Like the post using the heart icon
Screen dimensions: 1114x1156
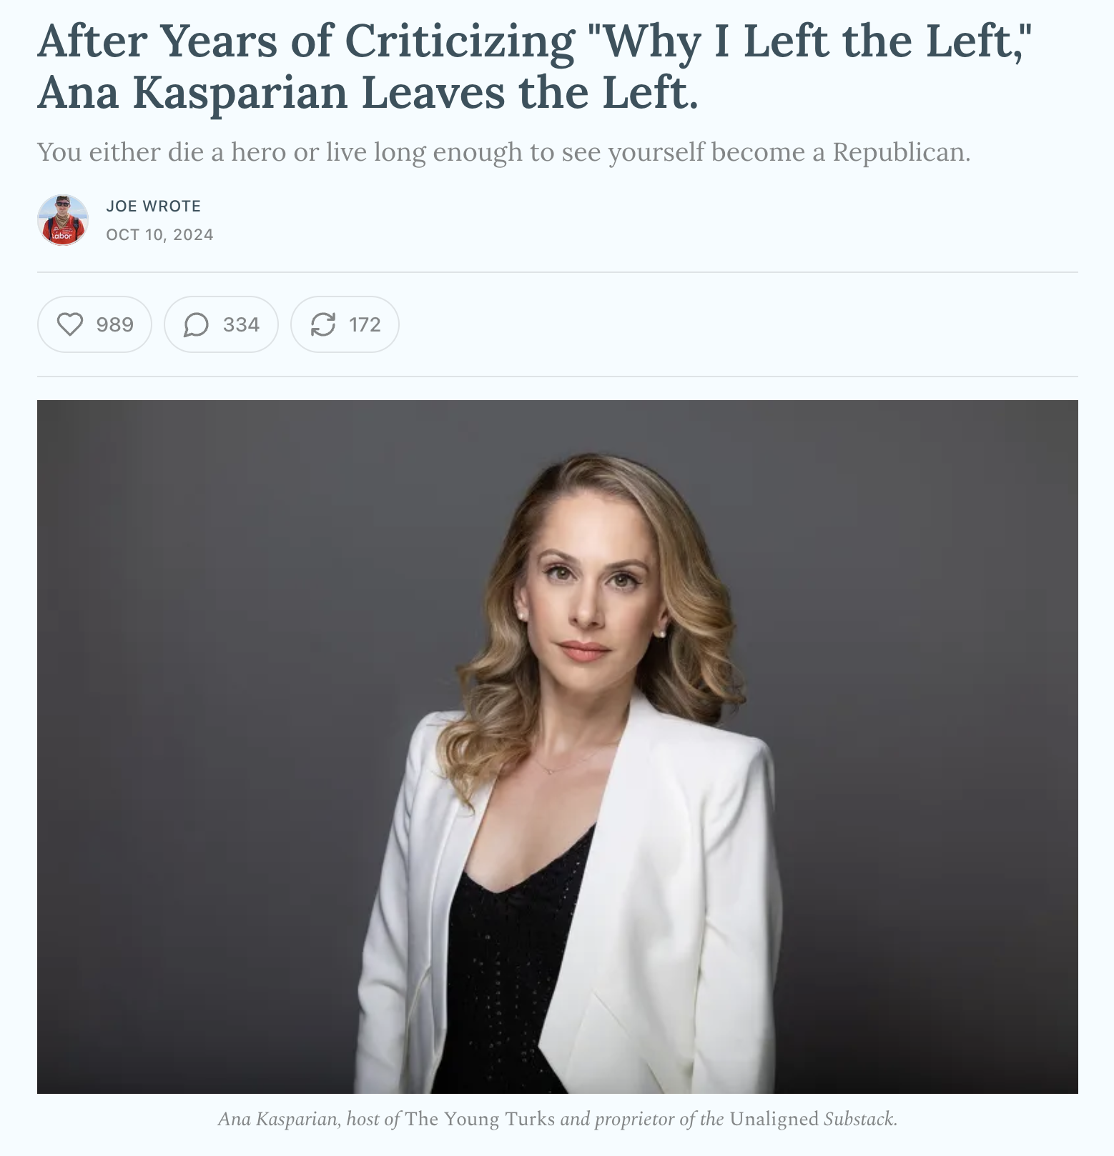[x=70, y=324]
